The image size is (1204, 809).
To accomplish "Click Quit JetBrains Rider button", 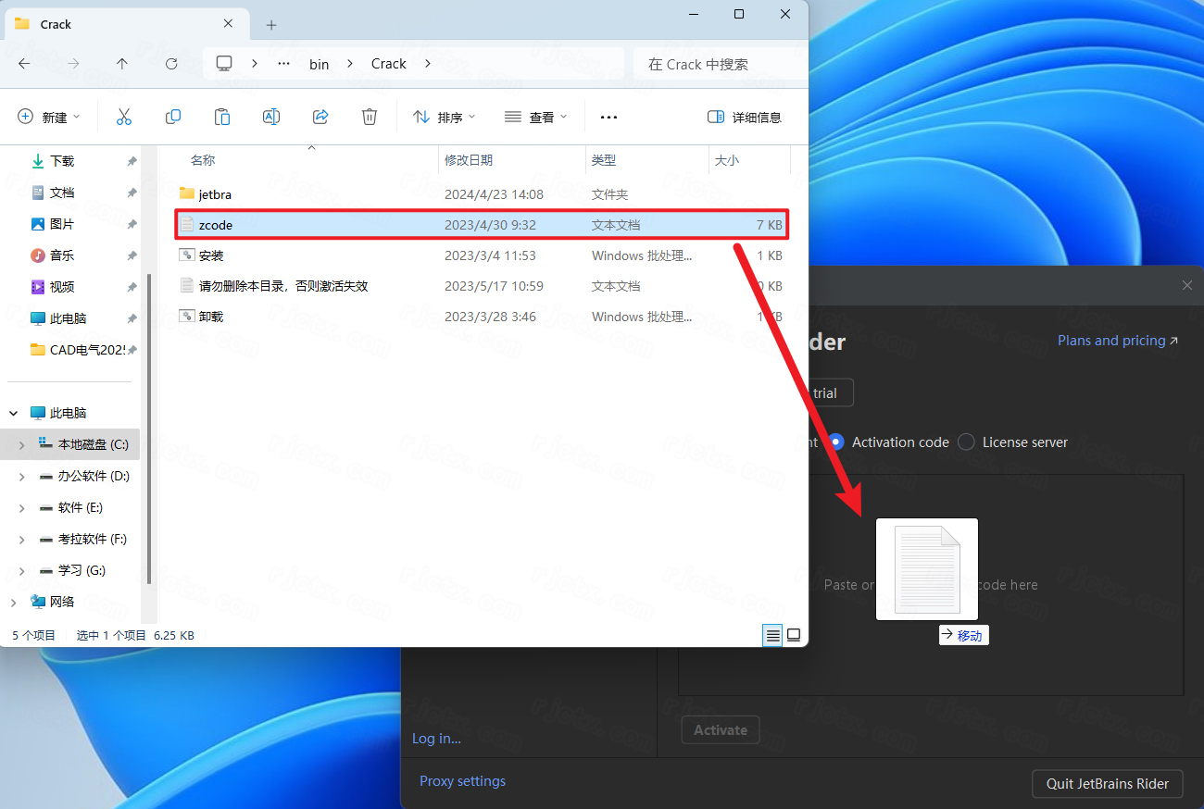I will click(x=1108, y=783).
